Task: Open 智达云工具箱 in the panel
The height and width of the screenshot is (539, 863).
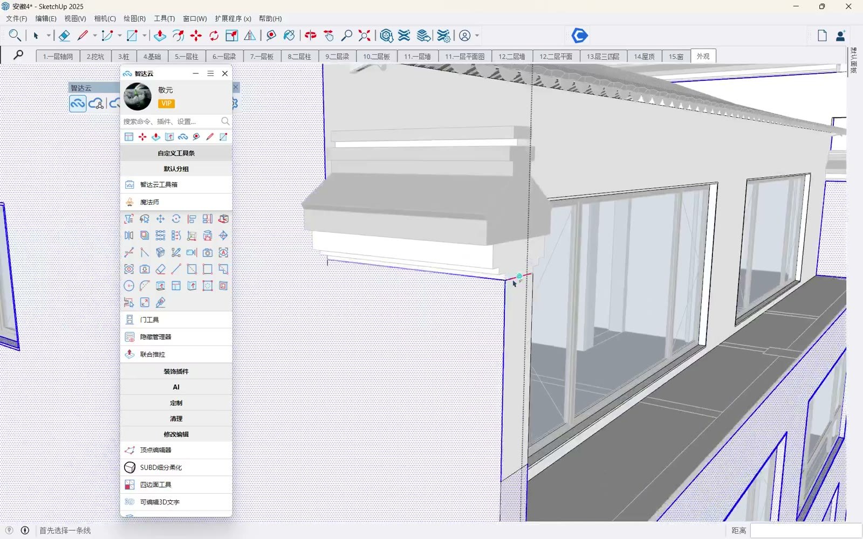Action: (x=176, y=184)
